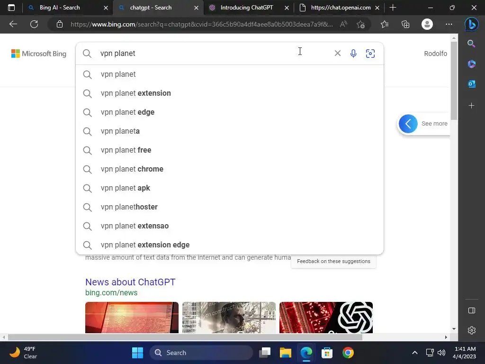Open sidebar settings gear
The image size is (485, 364).
472,330
